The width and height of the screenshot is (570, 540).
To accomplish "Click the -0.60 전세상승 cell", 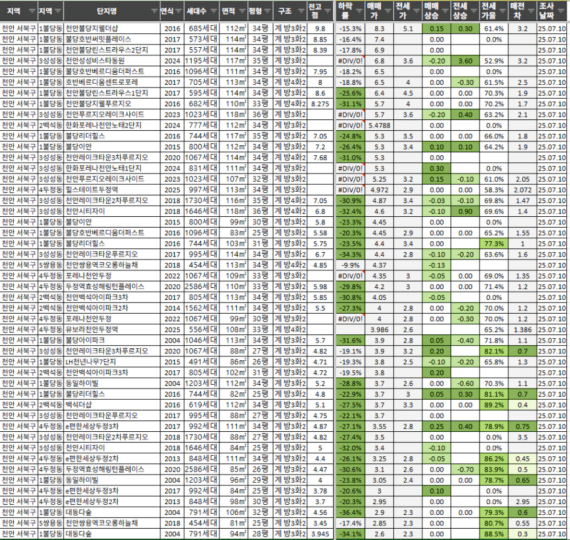I will tap(465, 383).
